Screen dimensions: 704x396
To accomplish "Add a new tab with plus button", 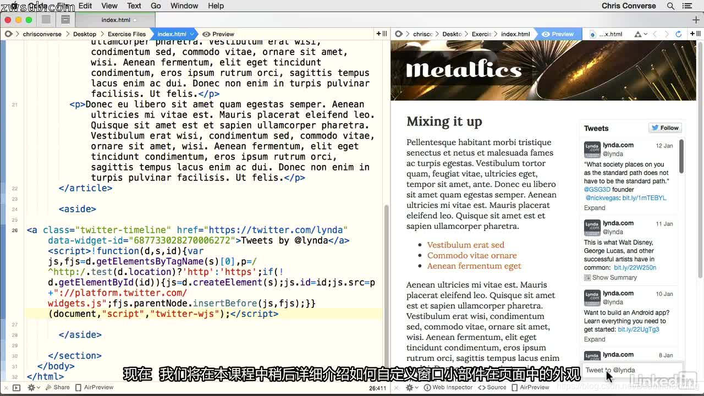I will coord(695,20).
